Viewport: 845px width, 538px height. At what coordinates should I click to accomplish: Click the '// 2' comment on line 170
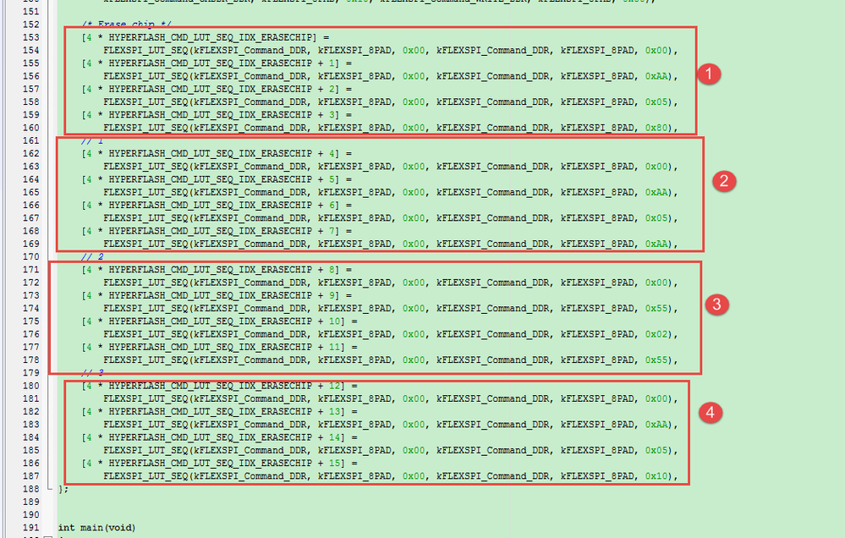point(92,256)
